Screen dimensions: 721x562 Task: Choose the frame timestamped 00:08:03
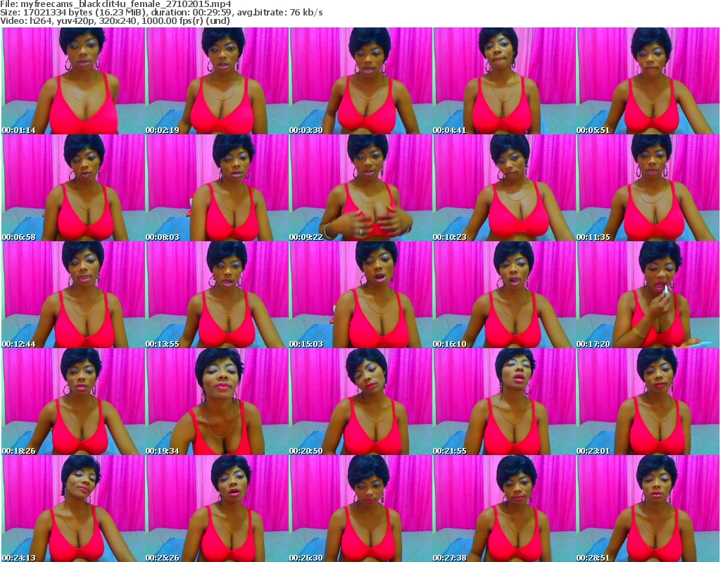[x=217, y=188]
